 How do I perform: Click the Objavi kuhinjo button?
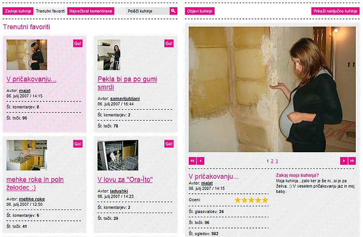200,11
